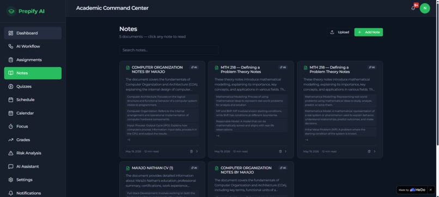Click the Calendar sidebar icon
This screenshot has height=197, width=439.
pos(11,113)
